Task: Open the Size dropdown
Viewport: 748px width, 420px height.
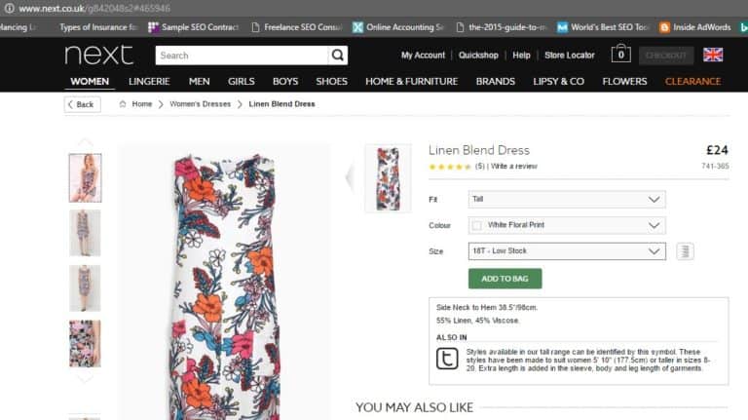Action: point(567,251)
